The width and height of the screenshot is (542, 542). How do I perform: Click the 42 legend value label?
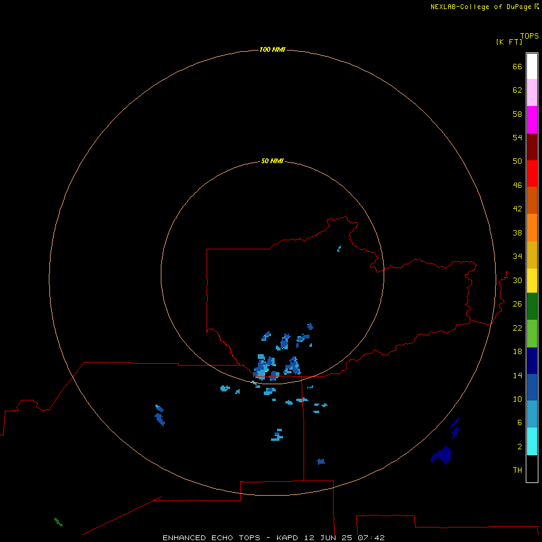pyautogui.click(x=517, y=208)
